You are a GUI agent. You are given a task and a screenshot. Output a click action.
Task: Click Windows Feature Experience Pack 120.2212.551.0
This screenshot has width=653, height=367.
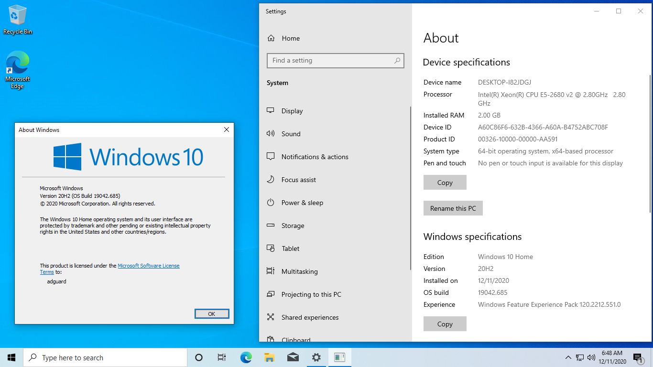pos(549,304)
